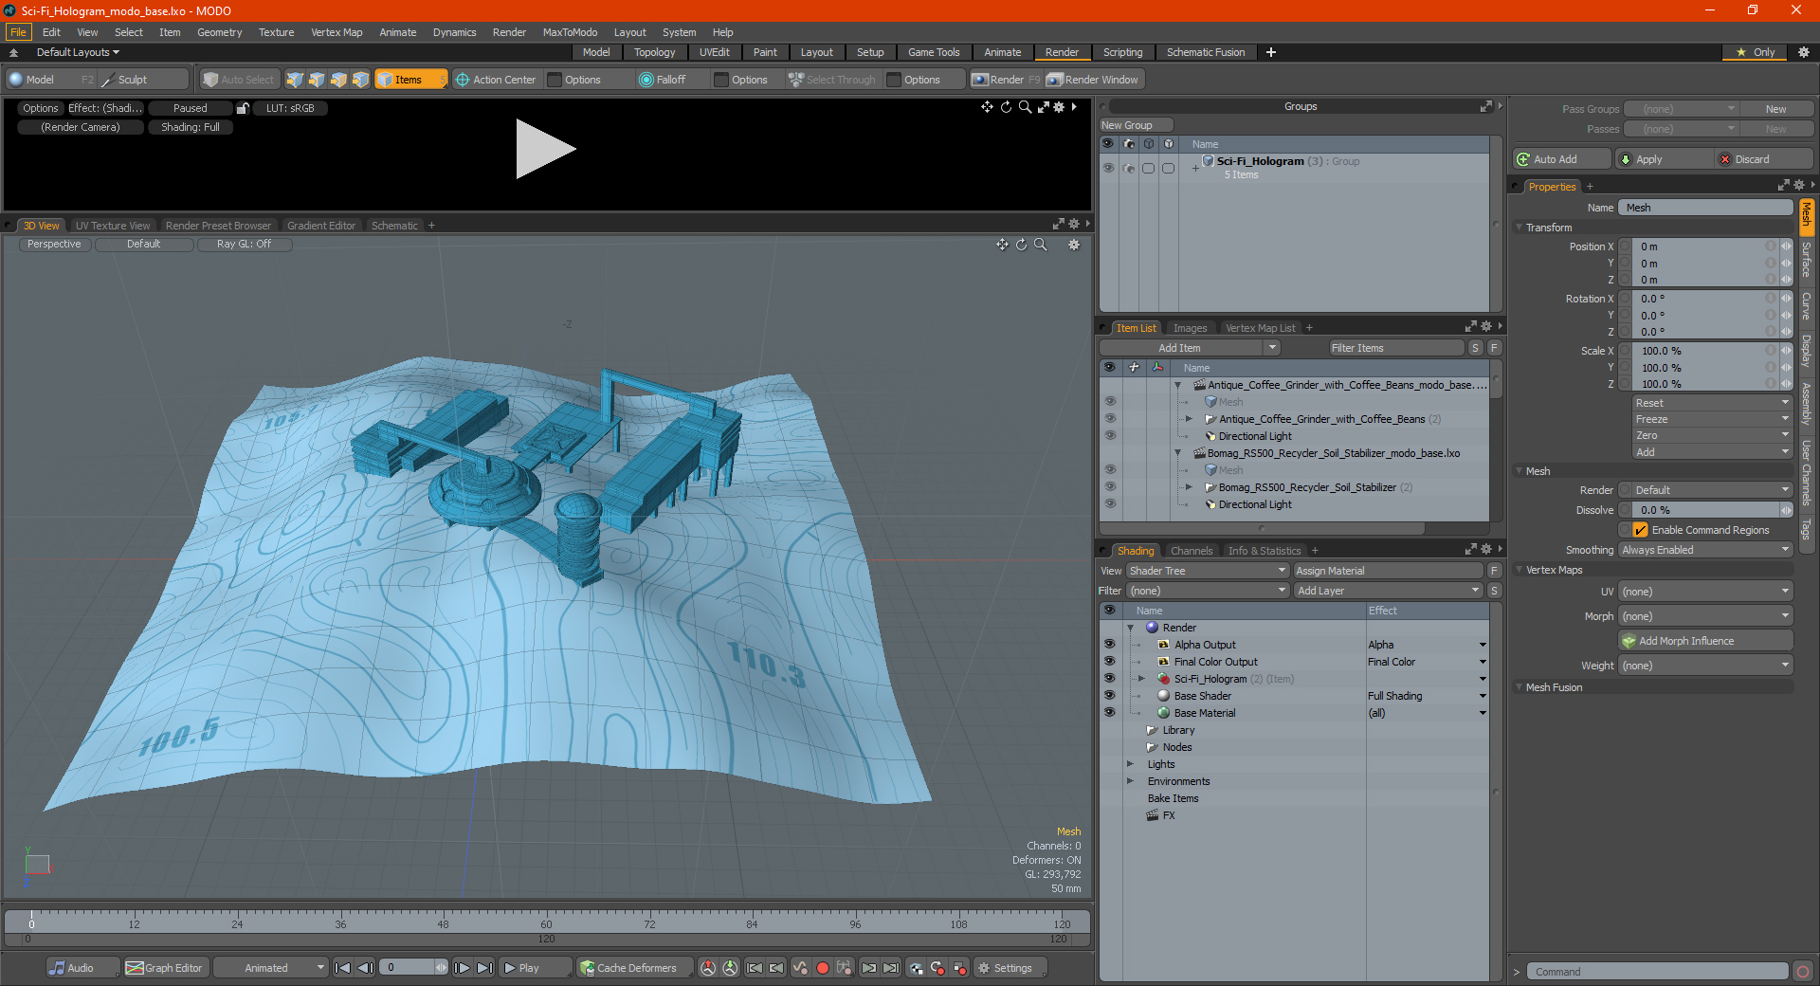Open the Texture menu
The width and height of the screenshot is (1820, 986).
(x=277, y=32)
